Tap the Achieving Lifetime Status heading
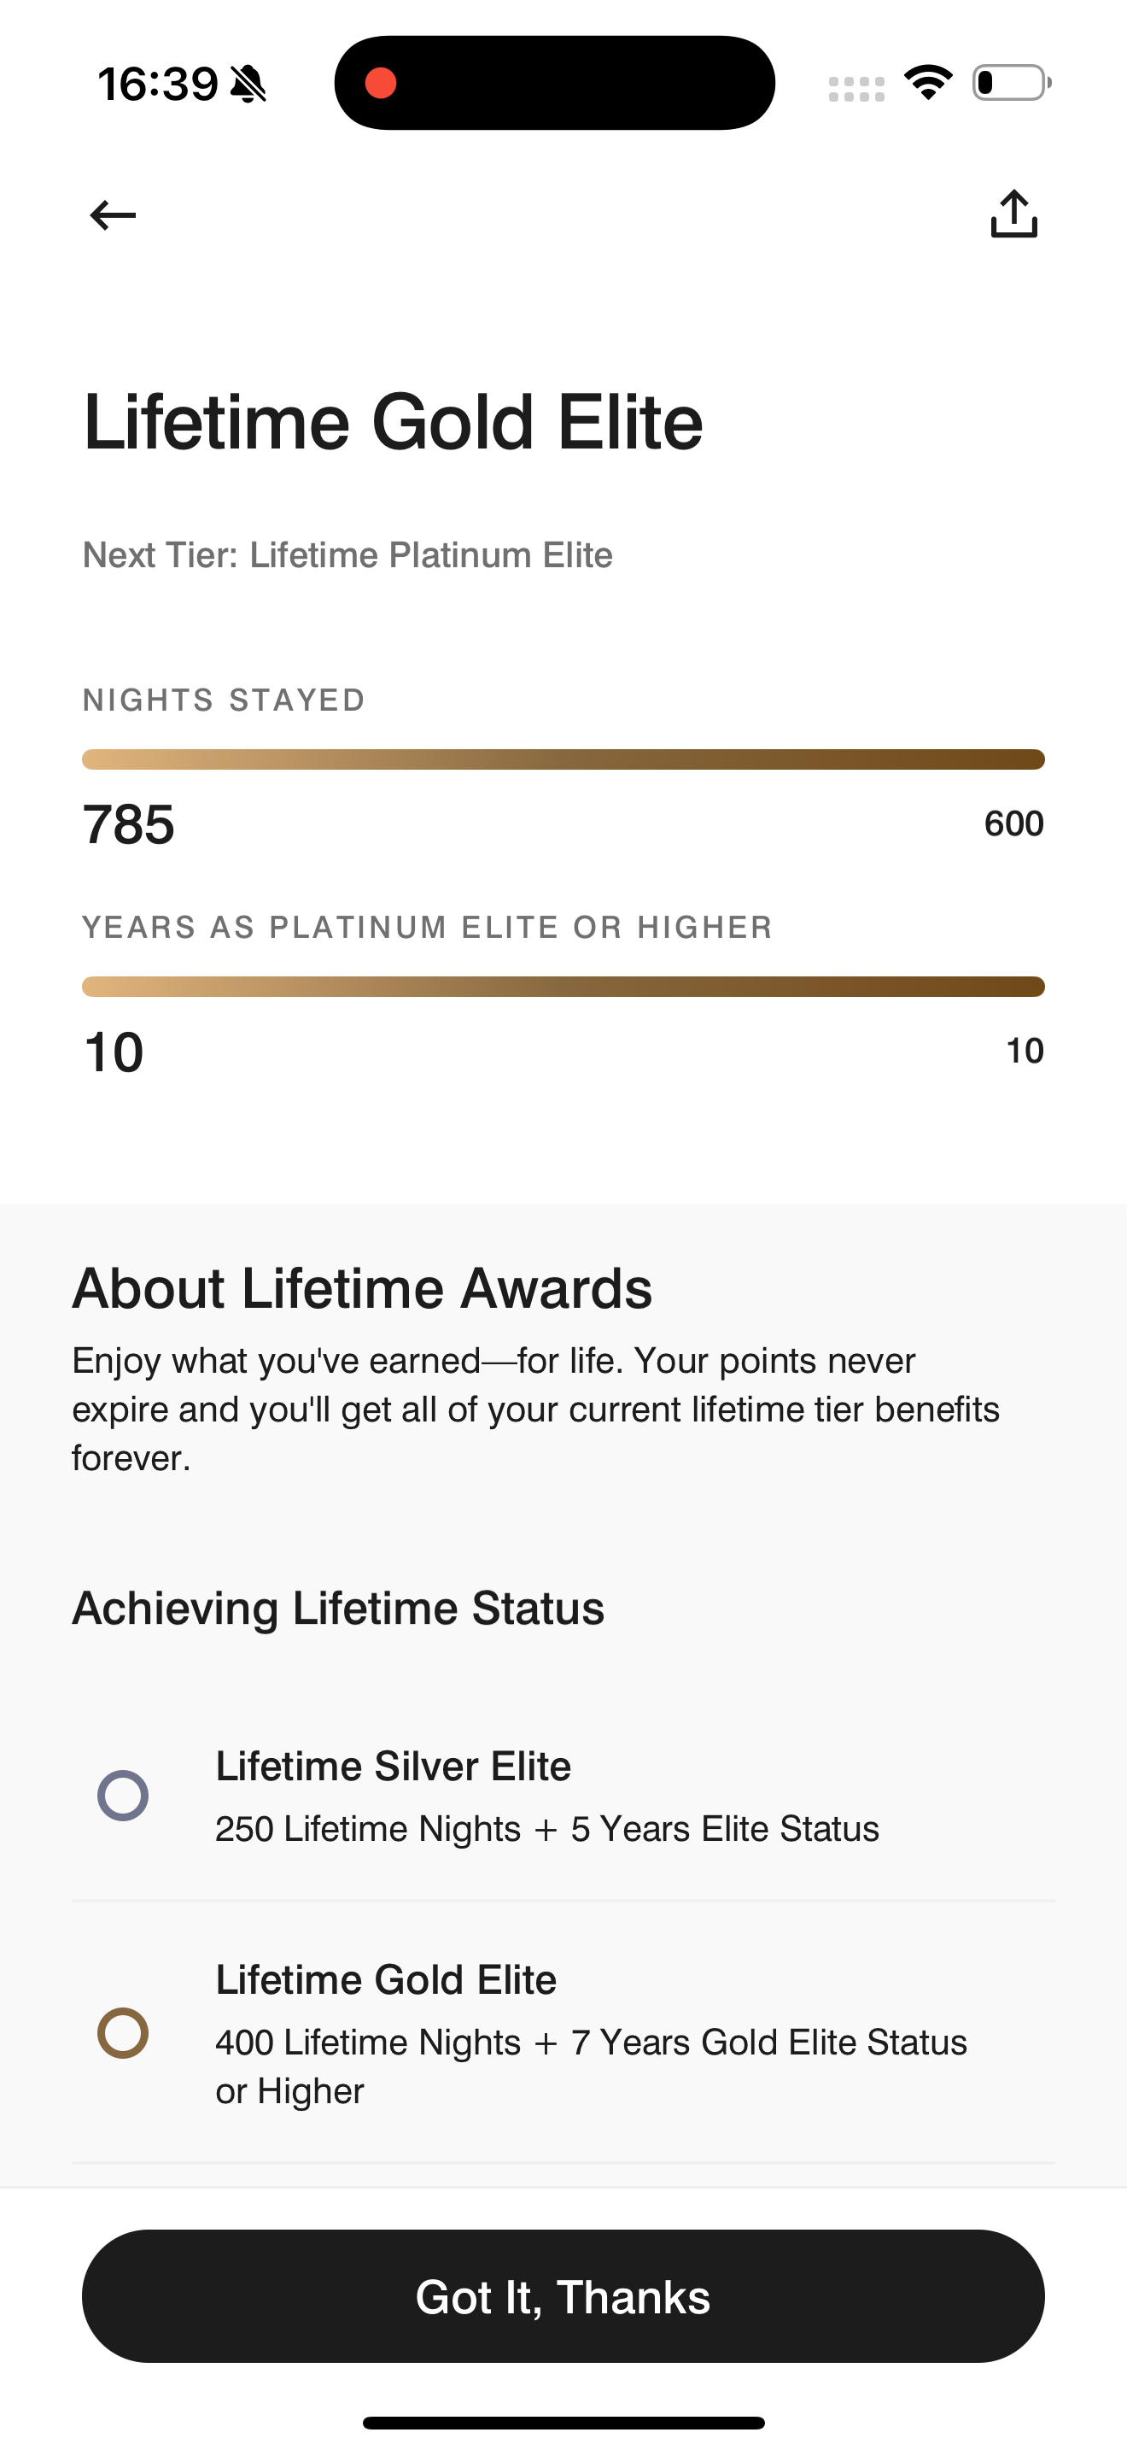1127x2450 pixels. tap(338, 1609)
